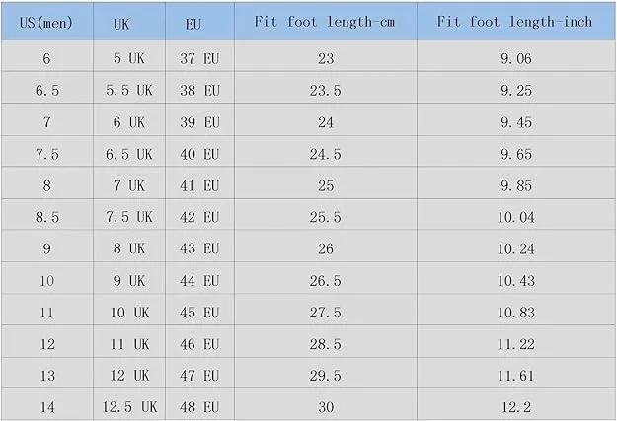Select the UK column header

click(x=129, y=22)
